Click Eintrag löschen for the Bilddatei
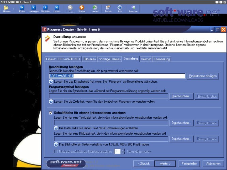The image size is (227, 170). pyautogui.click(x=207, y=139)
